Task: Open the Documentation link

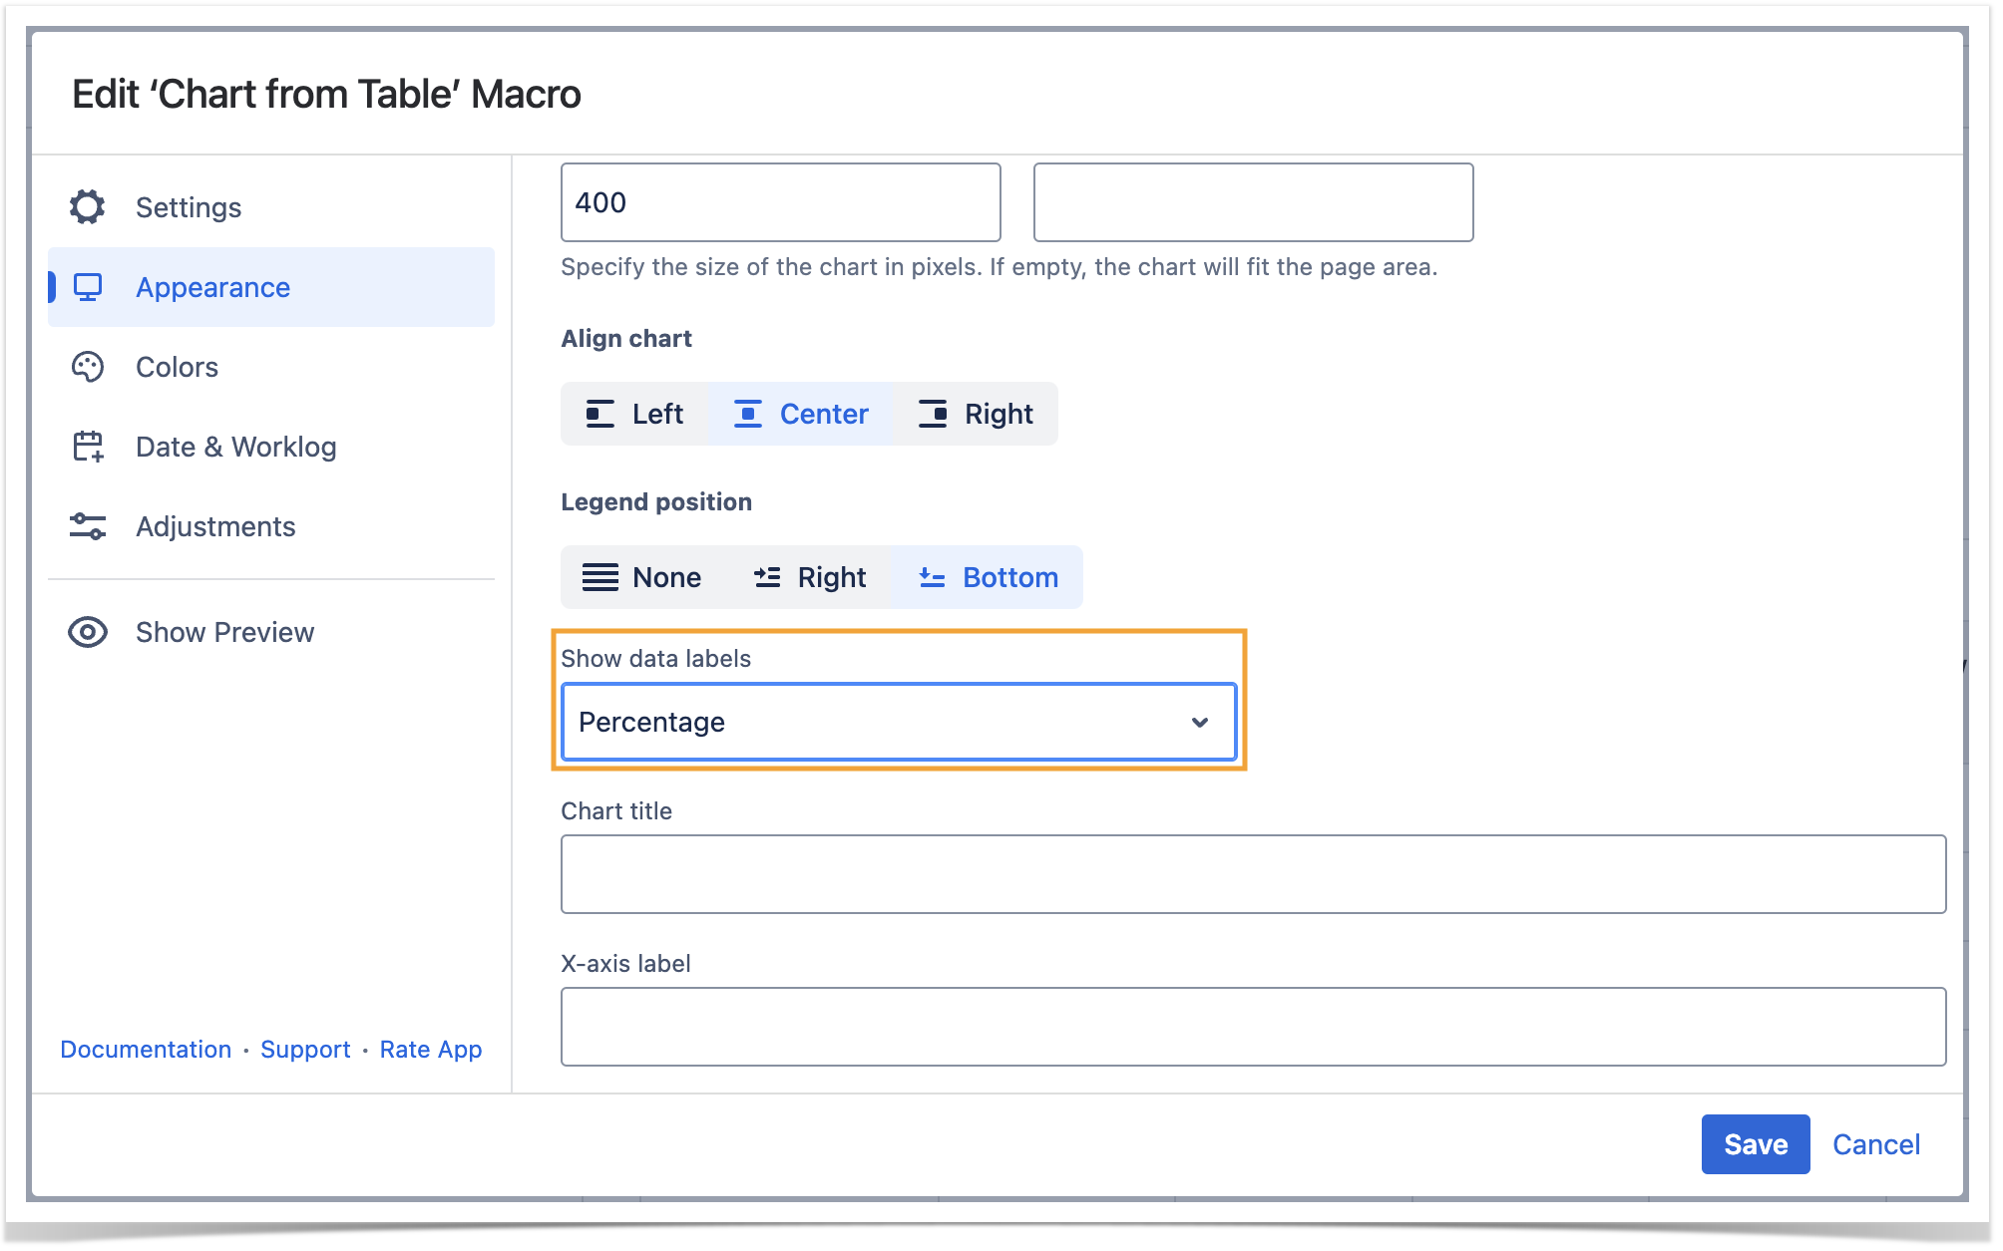Action: (146, 1050)
